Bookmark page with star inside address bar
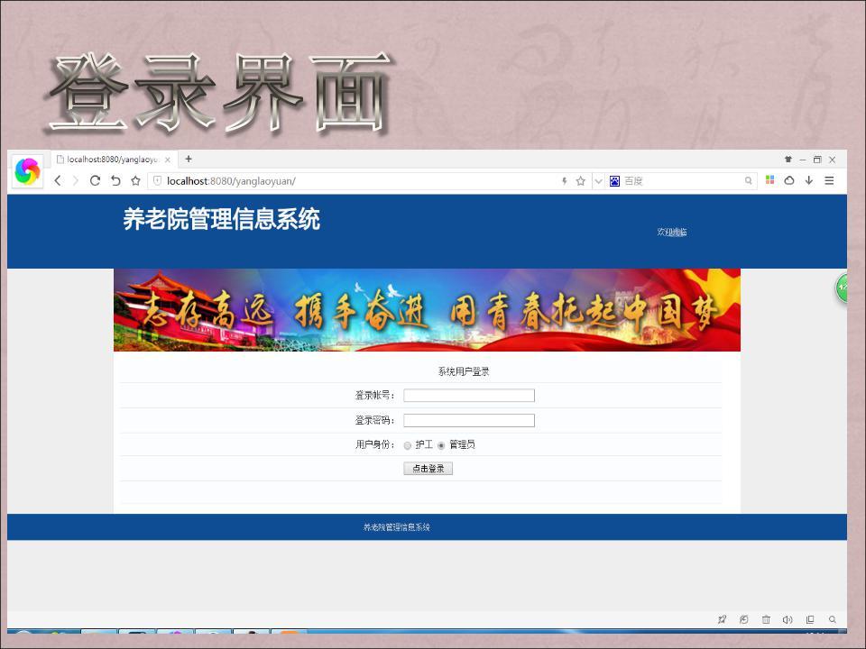This screenshot has width=866, height=649. pos(580,180)
